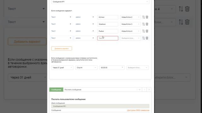The height and width of the screenshot is (113, 202).
Task: Click the Хомячки text field
Action: pyautogui.click(x=108, y=24)
